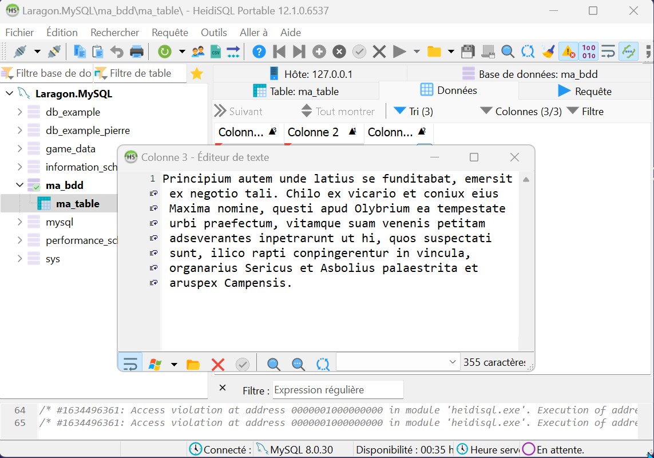
Task: Toggle word wrap in the text editor
Action: tap(130, 364)
